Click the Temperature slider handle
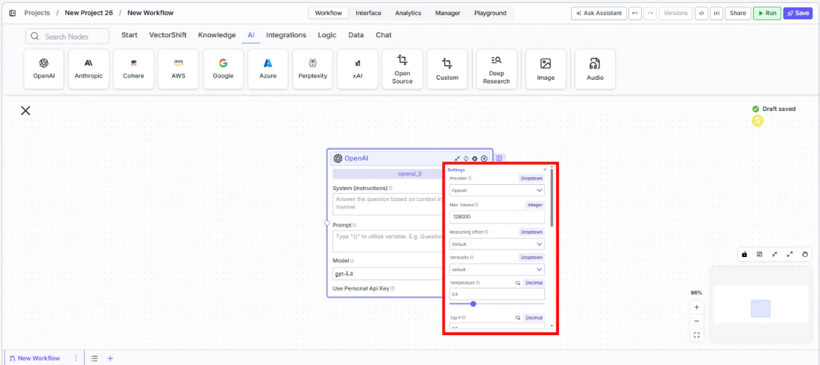 (473, 304)
